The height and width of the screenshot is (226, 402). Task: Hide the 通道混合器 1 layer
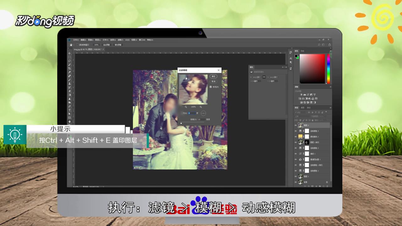point(296,159)
